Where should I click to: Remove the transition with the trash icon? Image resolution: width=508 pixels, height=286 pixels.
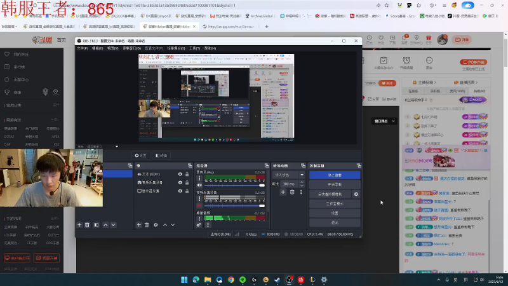tap(292, 193)
